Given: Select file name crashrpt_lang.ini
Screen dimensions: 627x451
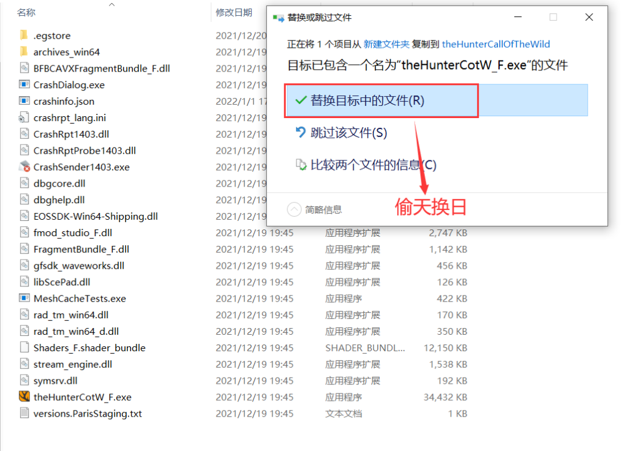Looking at the screenshot, I should click(70, 118).
